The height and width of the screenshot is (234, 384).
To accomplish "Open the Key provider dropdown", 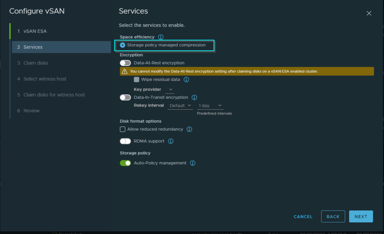I will tap(170, 89).
